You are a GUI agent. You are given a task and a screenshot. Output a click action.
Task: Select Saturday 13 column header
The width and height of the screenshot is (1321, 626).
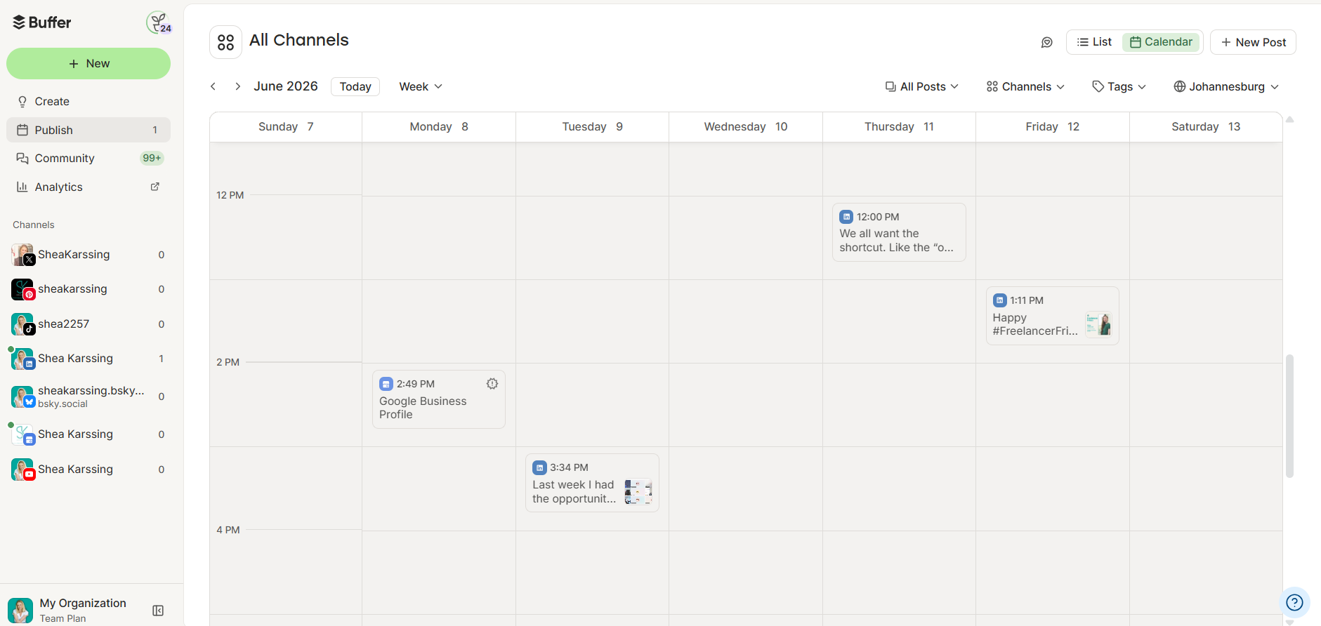(x=1206, y=127)
